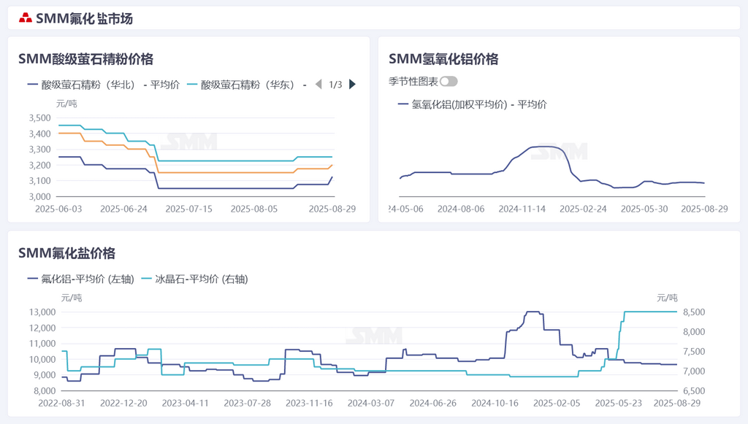748x424 pixels.
Task: Click the 2025-06-24 date label
Action: tap(123, 209)
